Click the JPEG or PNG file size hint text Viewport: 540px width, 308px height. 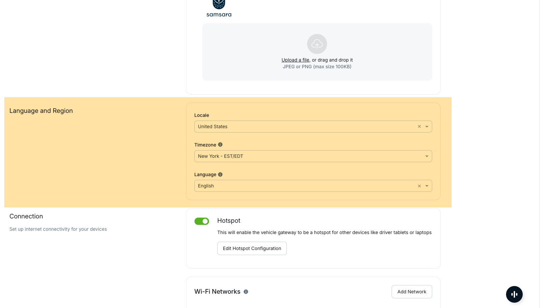317,67
